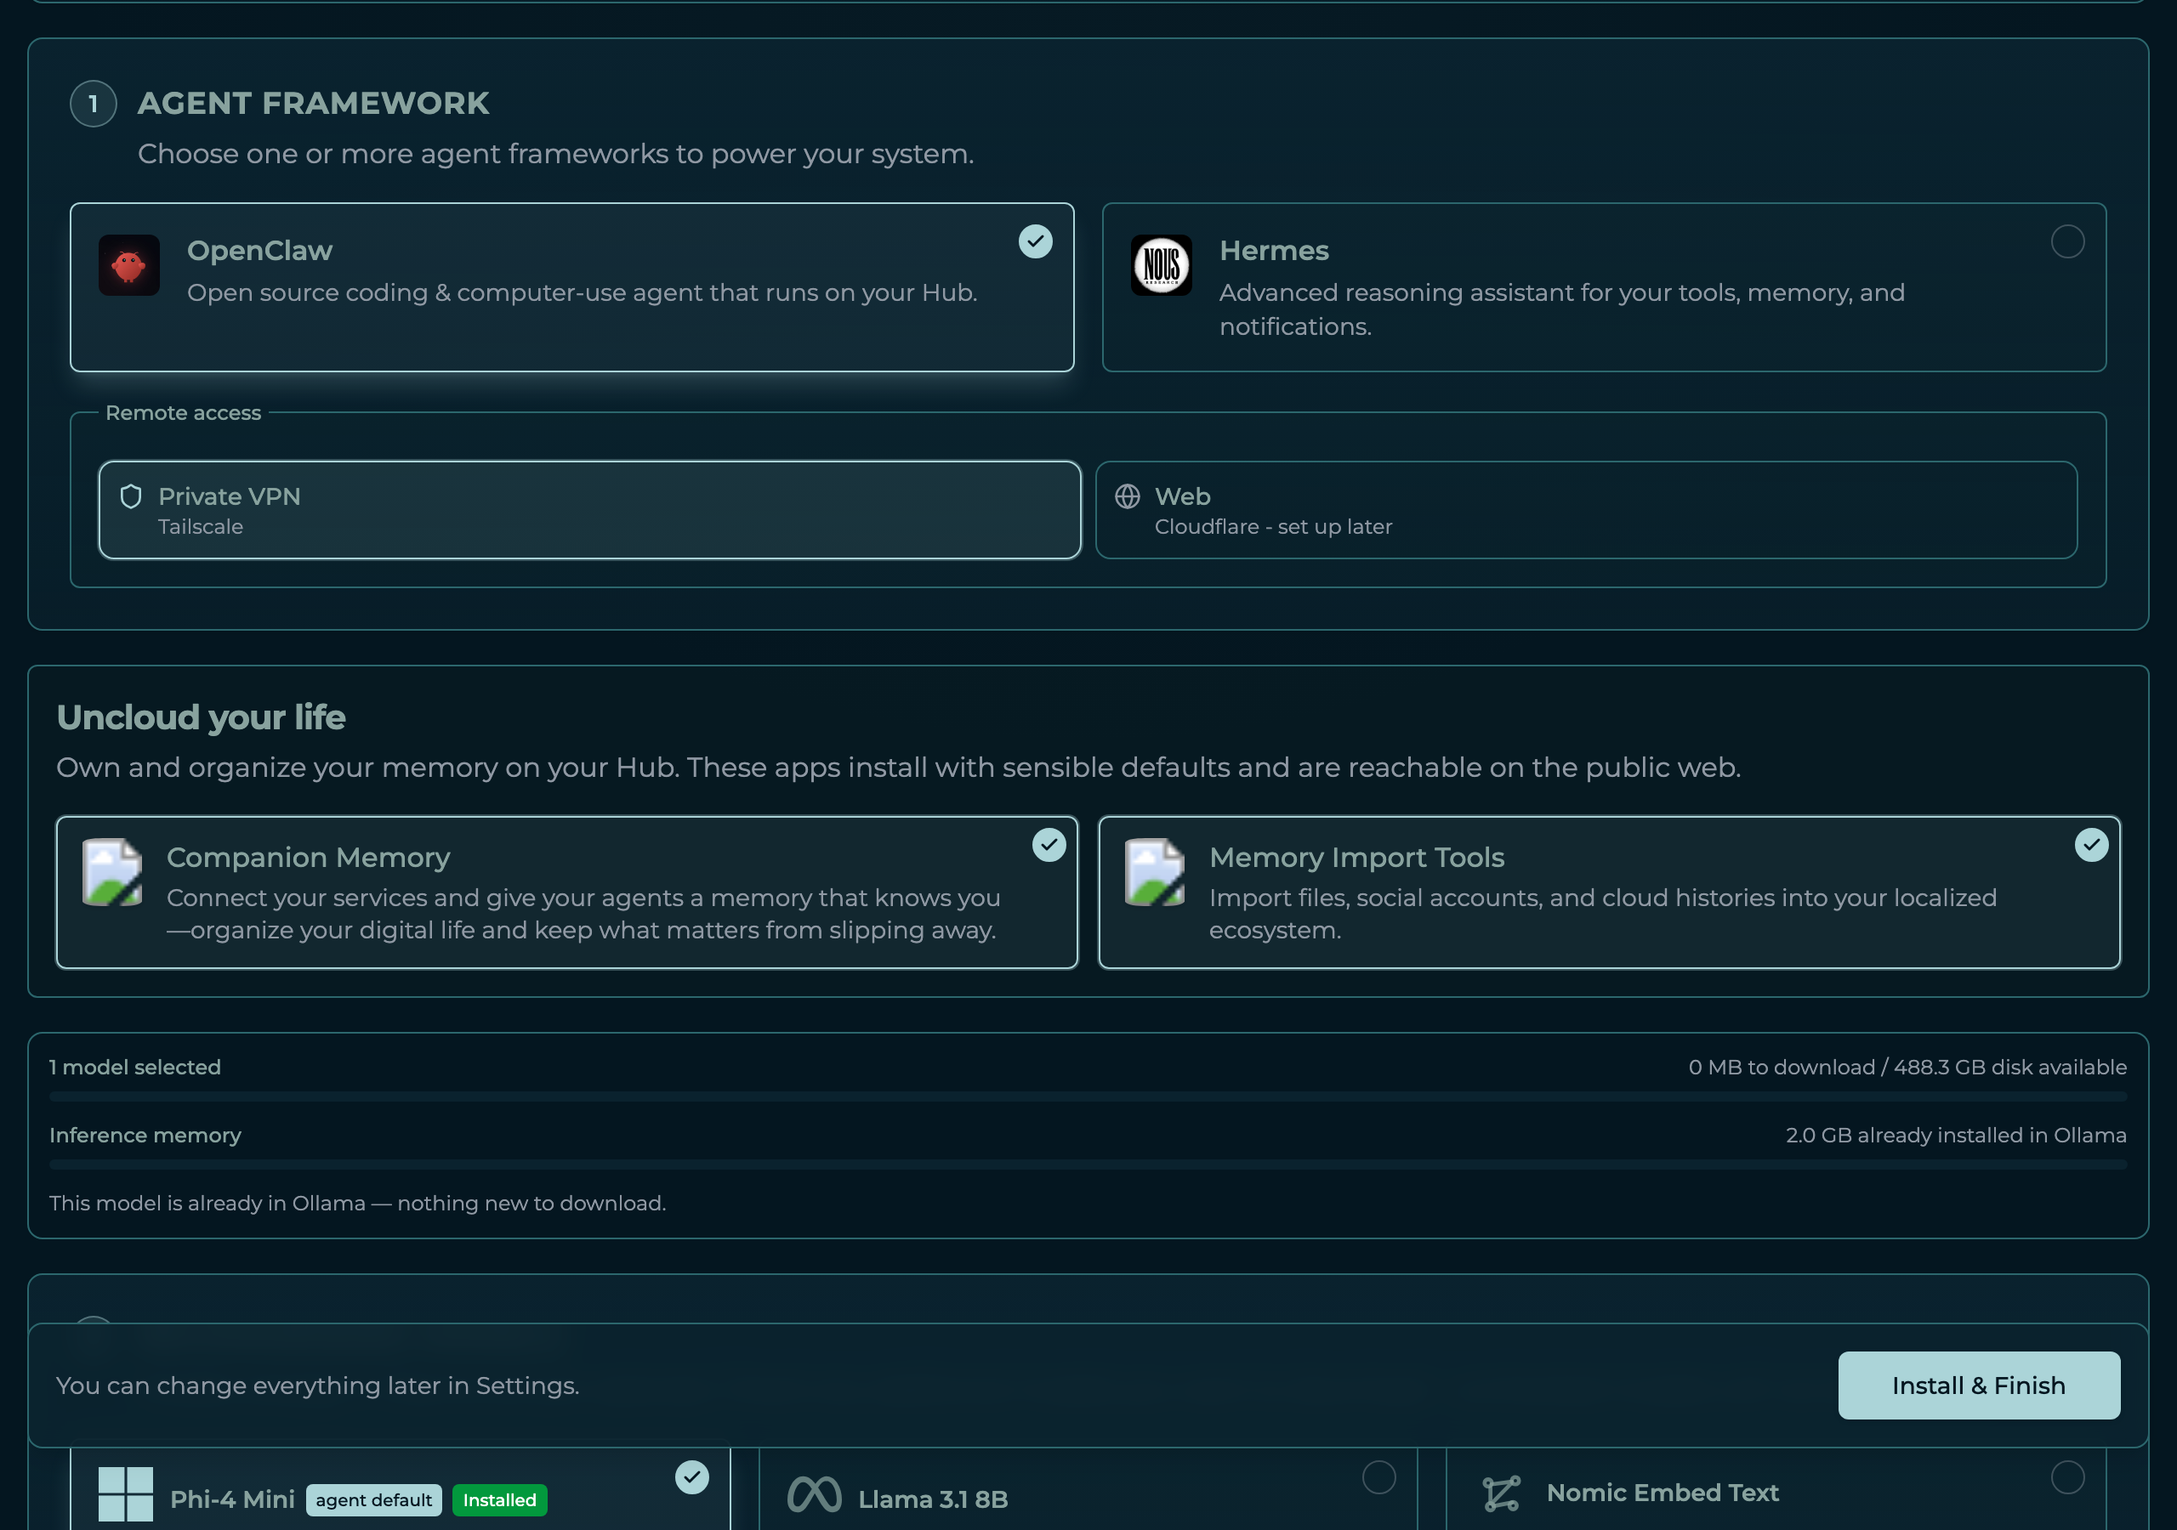Screen dimensions: 2177x1530
Task: Click the download size progress bar
Action: click(1088, 1096)
